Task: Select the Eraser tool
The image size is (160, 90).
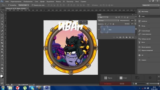Action: pos(2,43)
